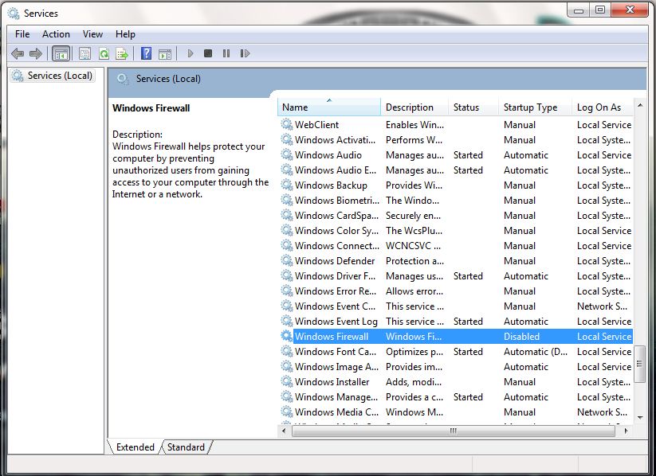Open the View menu
656x476 pixels.
(x=92, y=34)
